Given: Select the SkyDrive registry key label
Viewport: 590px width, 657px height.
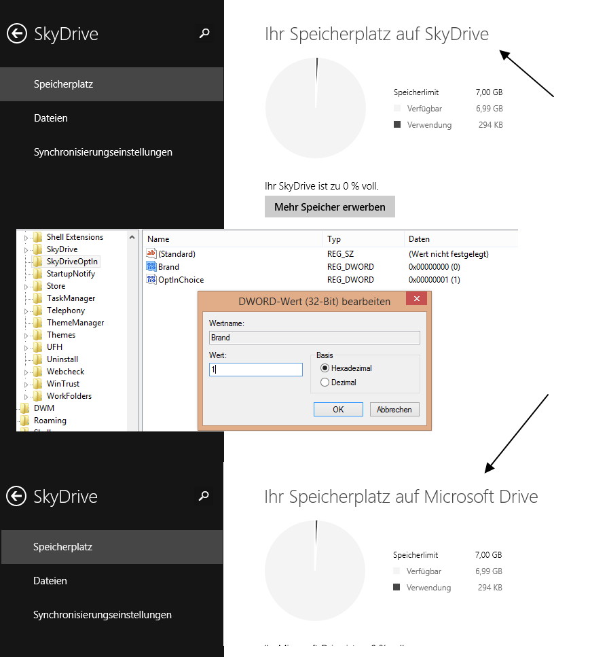Looking at the screenshot, I should point(62,249).
